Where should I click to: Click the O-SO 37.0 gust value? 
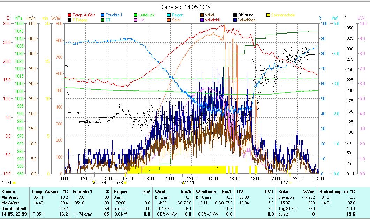[224, 203]
